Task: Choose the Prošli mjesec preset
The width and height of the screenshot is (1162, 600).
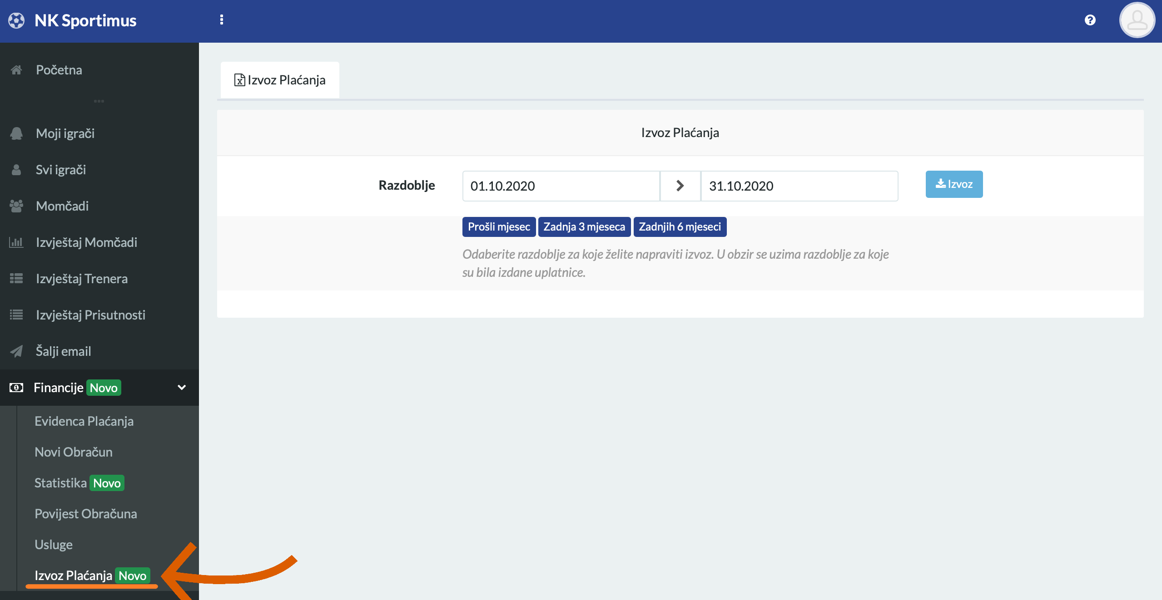Action: pyautogui.click(x=499, y=227)
